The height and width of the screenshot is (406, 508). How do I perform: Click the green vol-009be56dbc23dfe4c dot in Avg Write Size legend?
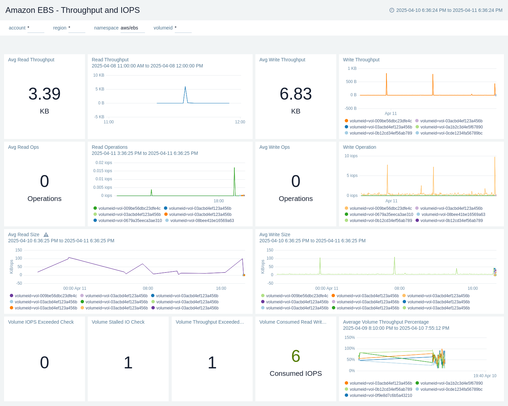(263, 296)
